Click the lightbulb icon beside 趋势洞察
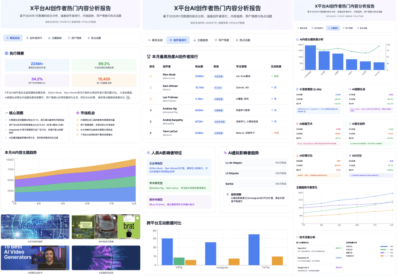 [228, 194]
